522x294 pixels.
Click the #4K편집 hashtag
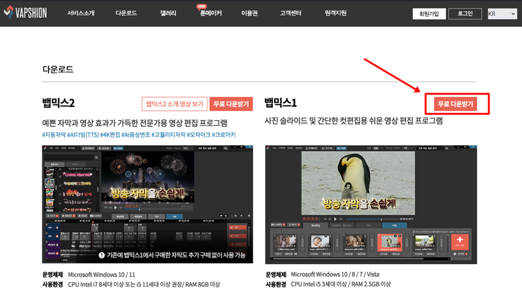coord(110,135)
